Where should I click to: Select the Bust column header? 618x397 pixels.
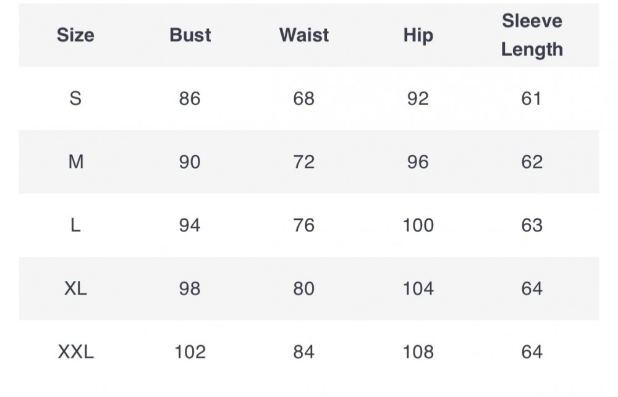coord(190,35)
